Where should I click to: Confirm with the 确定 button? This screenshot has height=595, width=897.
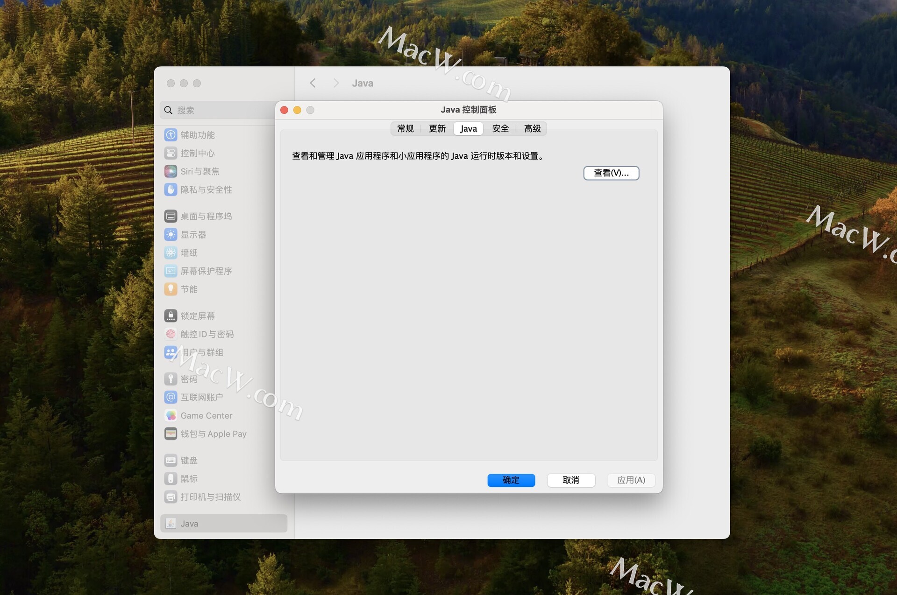(x=511, y=480)
